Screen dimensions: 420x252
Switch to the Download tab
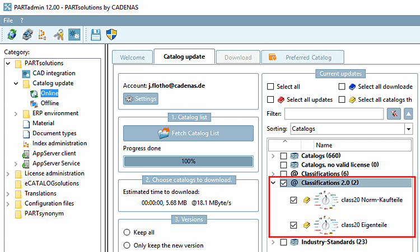pyautogui.click(x=238, y=57)
